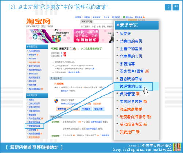Click the blue square icon with dashed rectangle
The width and height of the screenshot is (183, 153).
[176, 7]
